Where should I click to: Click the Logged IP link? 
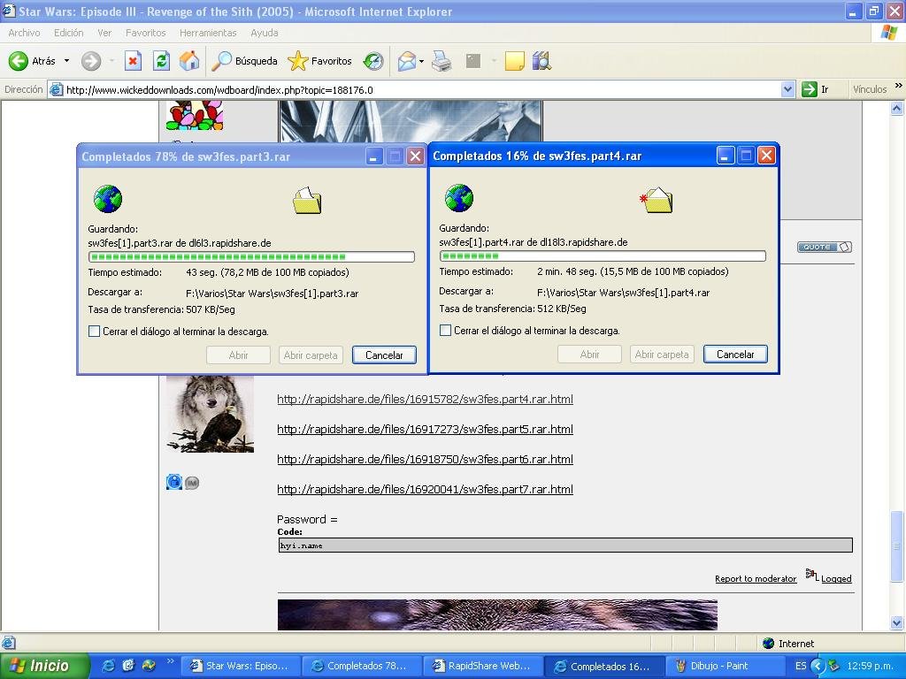click(836, 578)
